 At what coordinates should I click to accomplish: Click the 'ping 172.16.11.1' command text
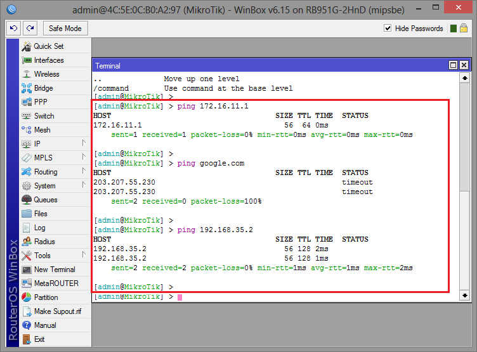pyautogui.click(x=213, y=106)
